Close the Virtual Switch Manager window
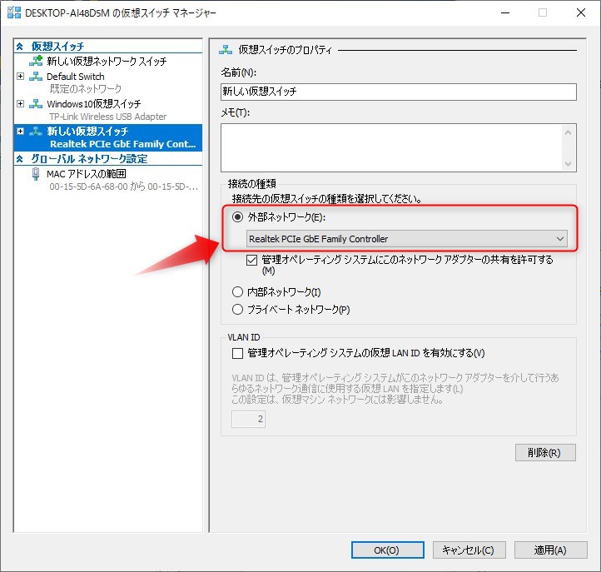This screenshot has width=601, height=572. (581, 12)
